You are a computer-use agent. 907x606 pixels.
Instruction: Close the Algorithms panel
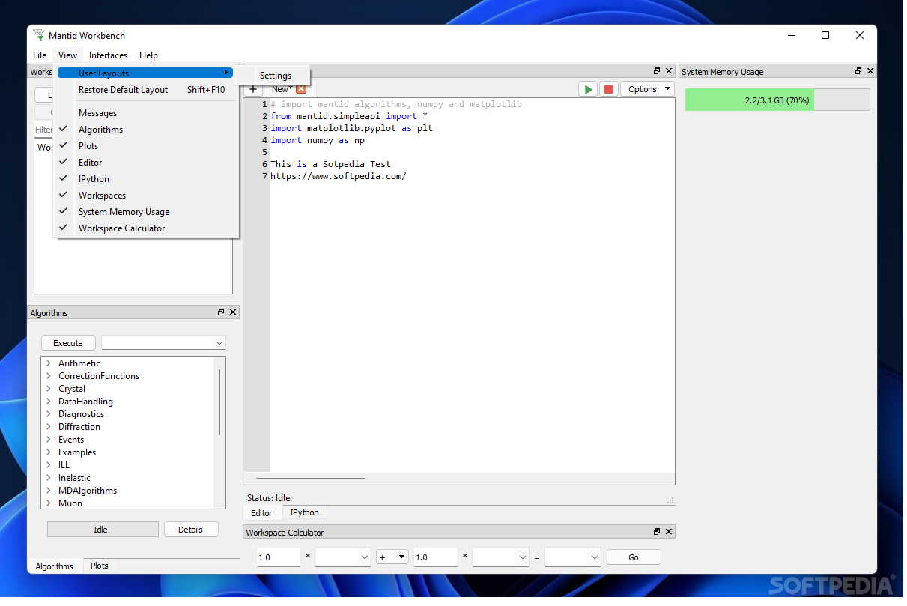coord(233,312)
